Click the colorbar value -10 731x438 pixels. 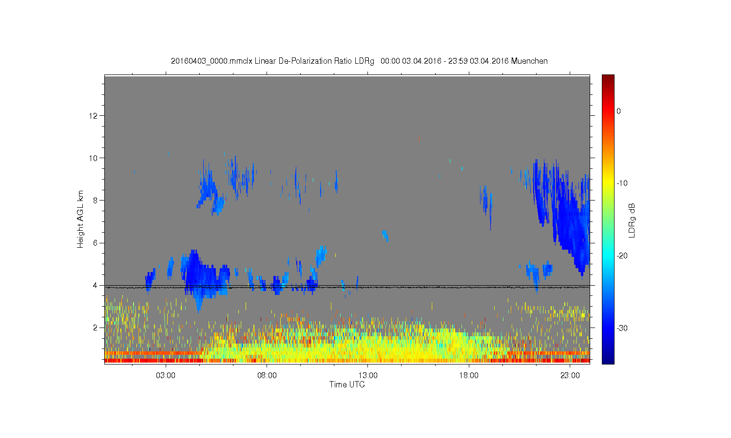(x=622, y=183)
